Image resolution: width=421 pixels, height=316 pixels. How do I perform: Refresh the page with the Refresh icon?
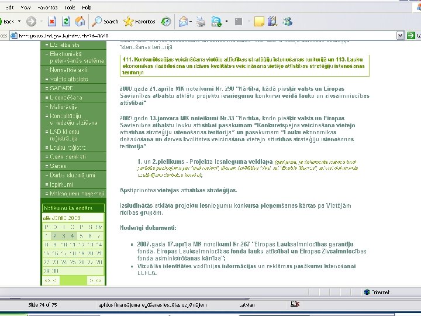(65, 22)
